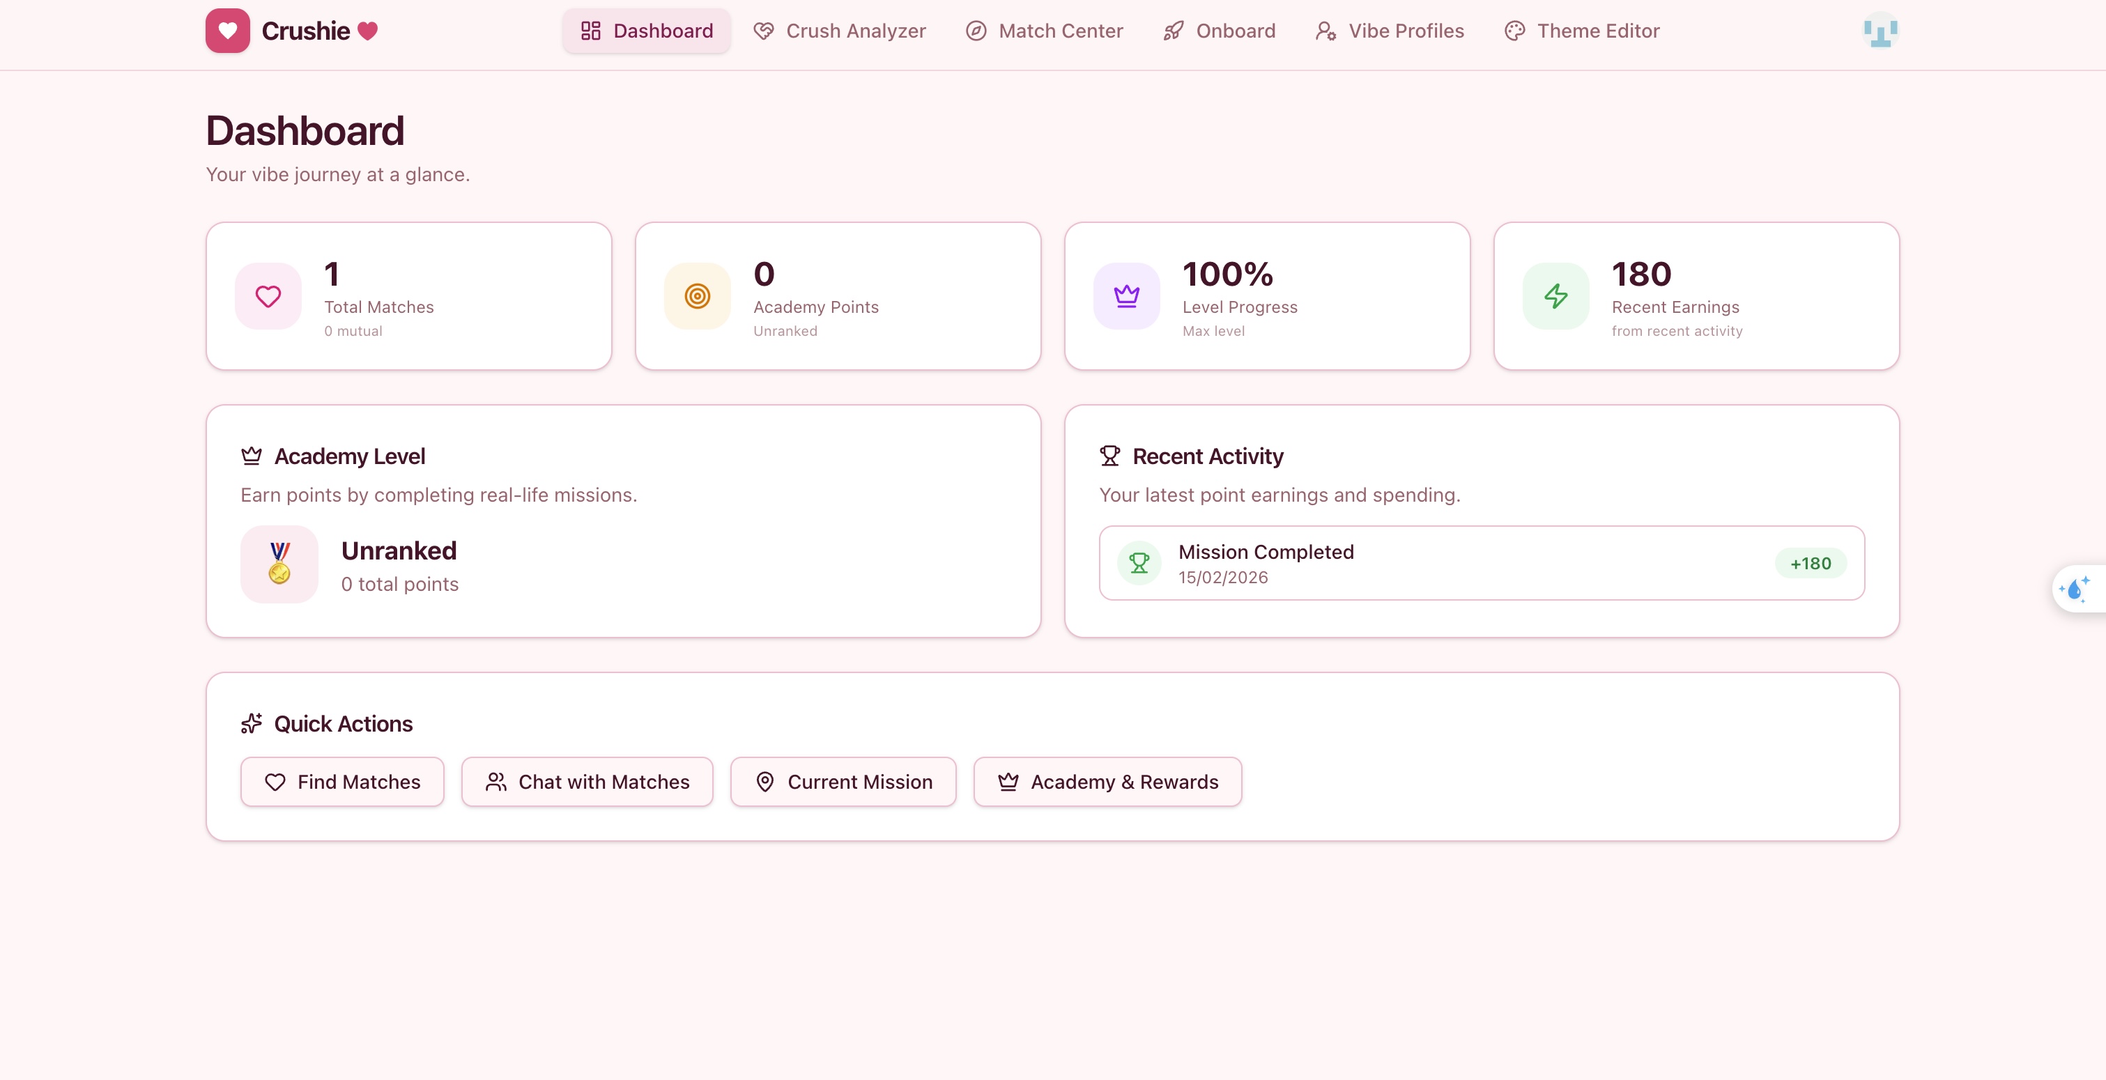Click the user avatar in header
Screen dimensions: 2106x1080
click(x=1880, y=31)
